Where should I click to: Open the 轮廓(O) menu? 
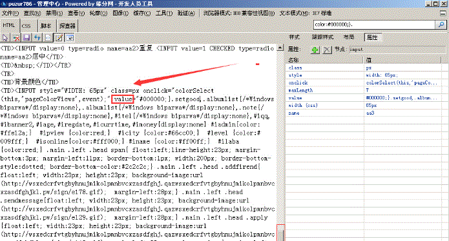tap(98, 13)
